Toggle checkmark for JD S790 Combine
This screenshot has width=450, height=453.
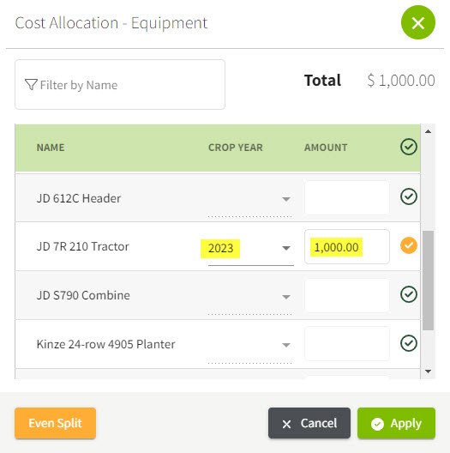[x=409, y=294]
